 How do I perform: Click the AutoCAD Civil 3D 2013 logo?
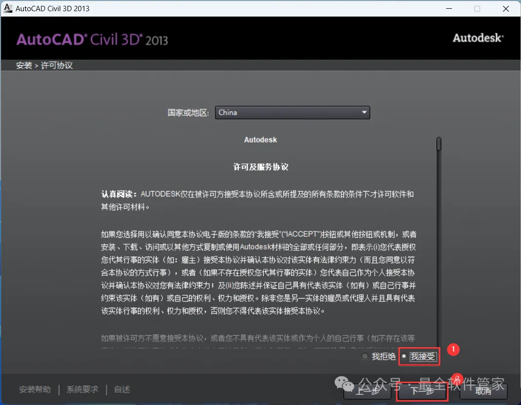tap(92, 39)
